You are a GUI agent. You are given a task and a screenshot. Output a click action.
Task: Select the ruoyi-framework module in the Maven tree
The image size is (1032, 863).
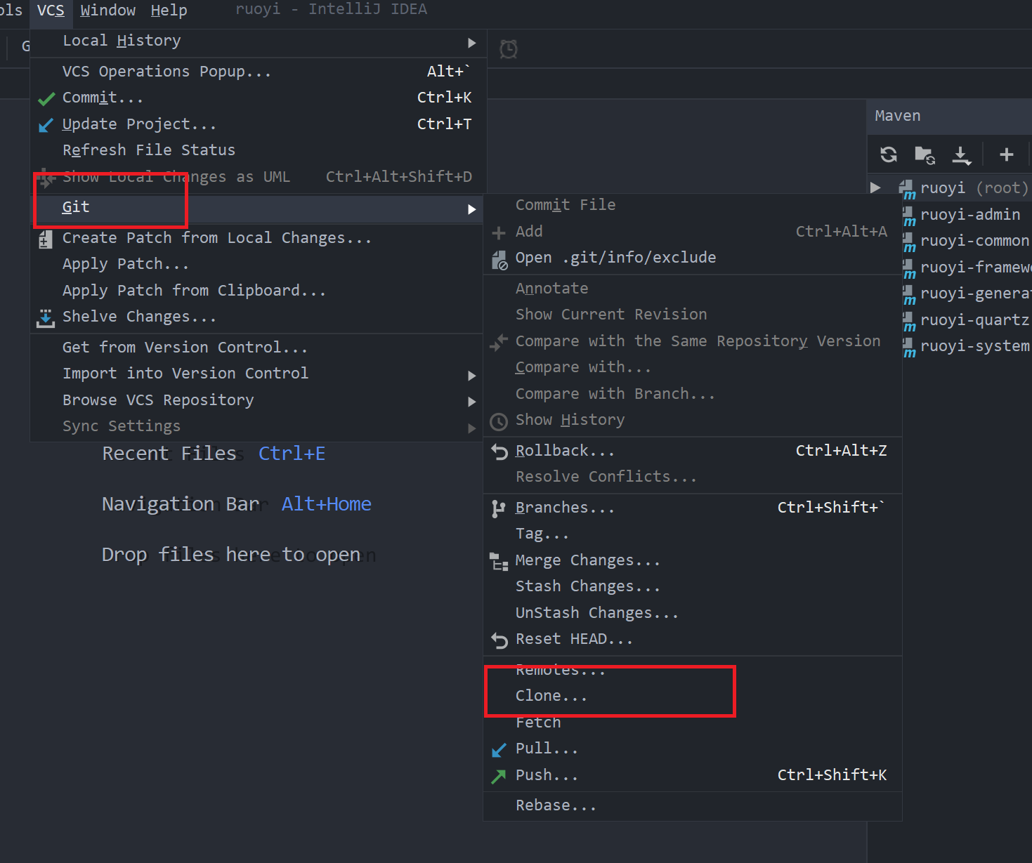coord(976,268)
